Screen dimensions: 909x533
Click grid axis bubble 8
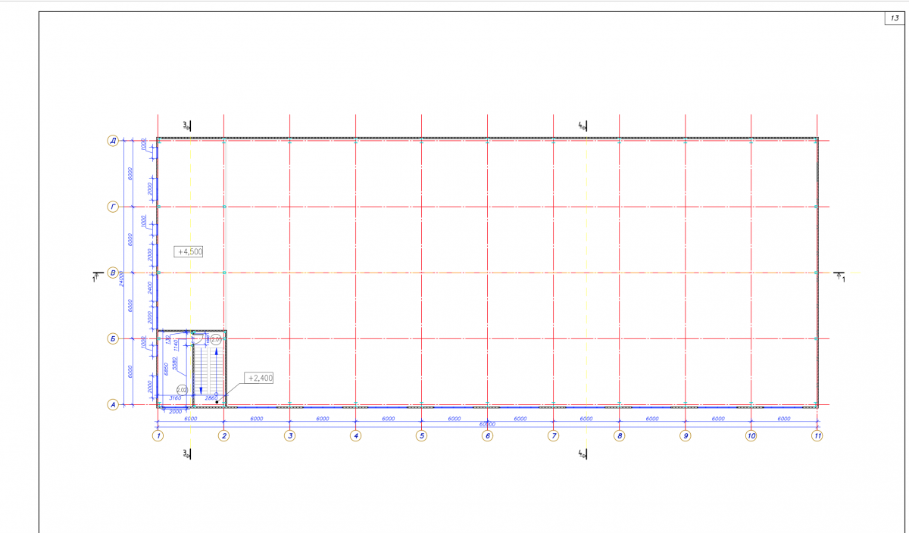(619, 435)
